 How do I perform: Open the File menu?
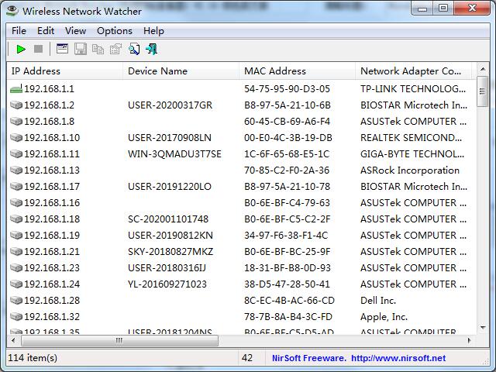tap(19, 31)
